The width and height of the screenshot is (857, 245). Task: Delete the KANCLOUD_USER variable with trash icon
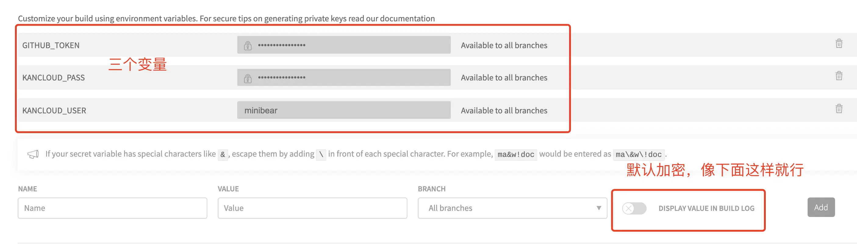point(839,109)
